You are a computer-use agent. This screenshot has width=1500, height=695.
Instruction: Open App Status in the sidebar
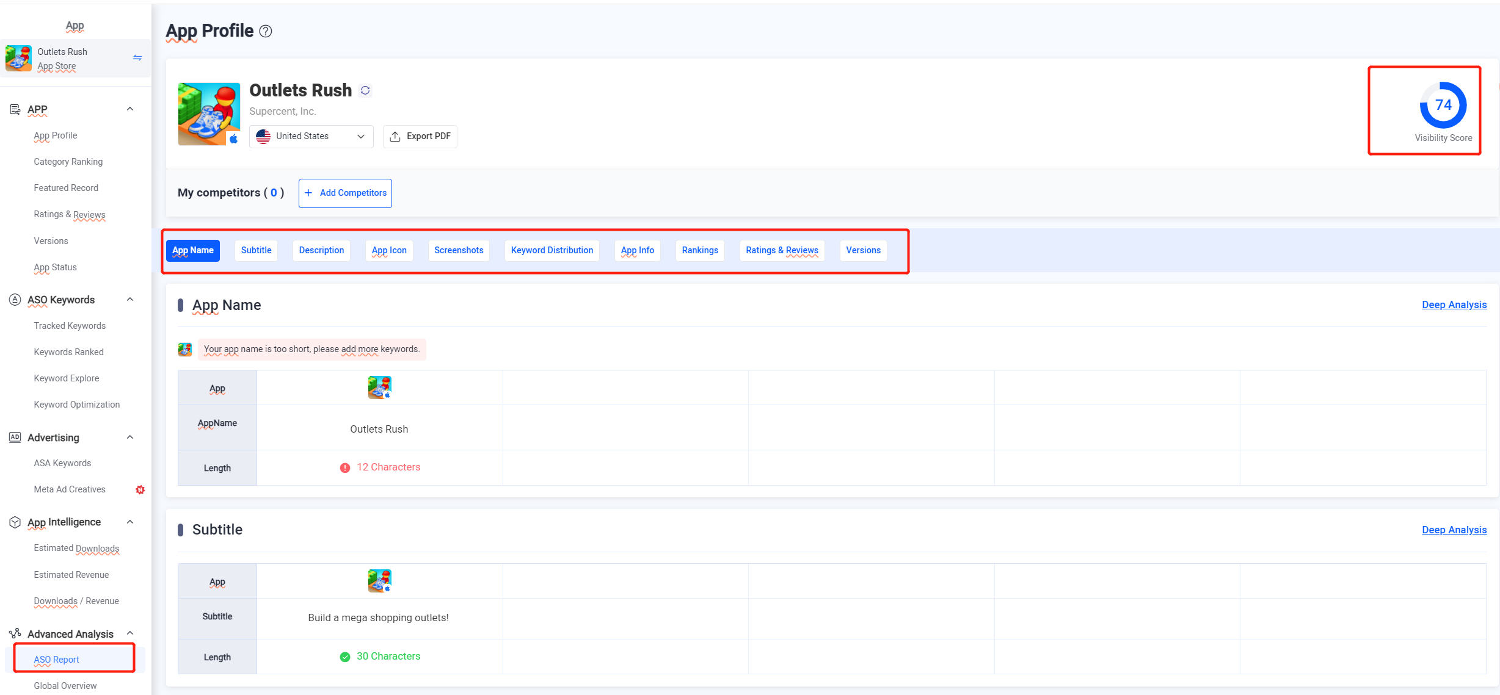tap(56, 267)
